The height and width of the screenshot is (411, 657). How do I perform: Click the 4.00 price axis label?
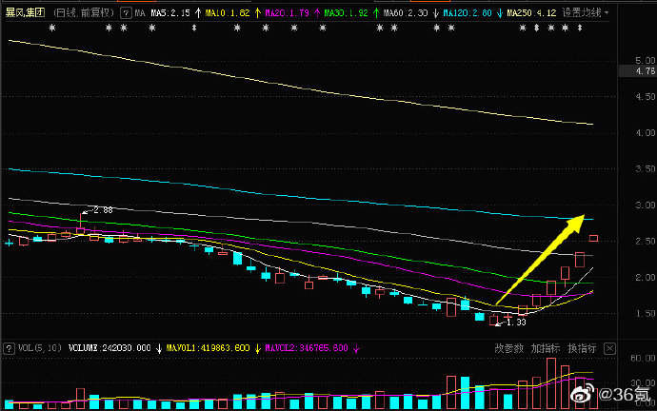[x=645, y=132]
